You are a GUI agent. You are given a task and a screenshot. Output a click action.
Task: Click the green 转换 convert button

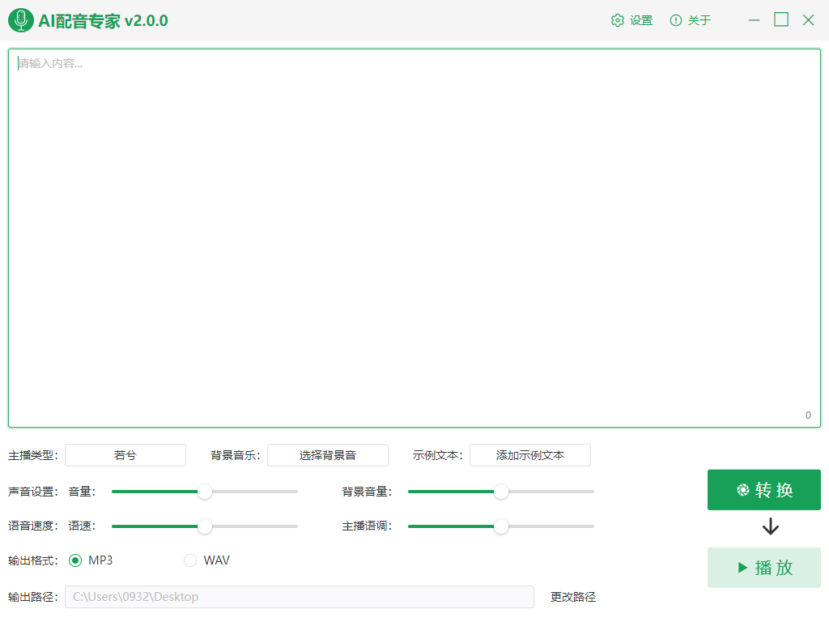764,490
